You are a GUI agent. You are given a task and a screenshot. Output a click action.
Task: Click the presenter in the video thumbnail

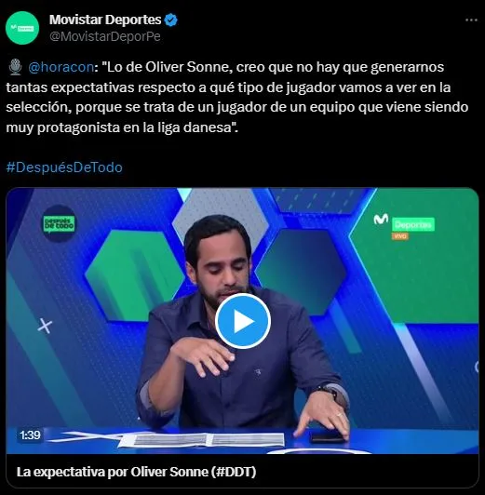coord(243,325)
